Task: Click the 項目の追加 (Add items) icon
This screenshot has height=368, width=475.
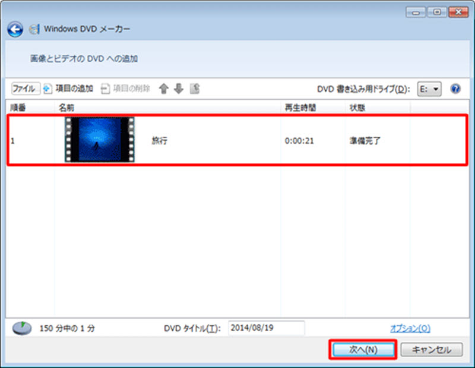Action: pyautogui.click(x=47, y=89)
